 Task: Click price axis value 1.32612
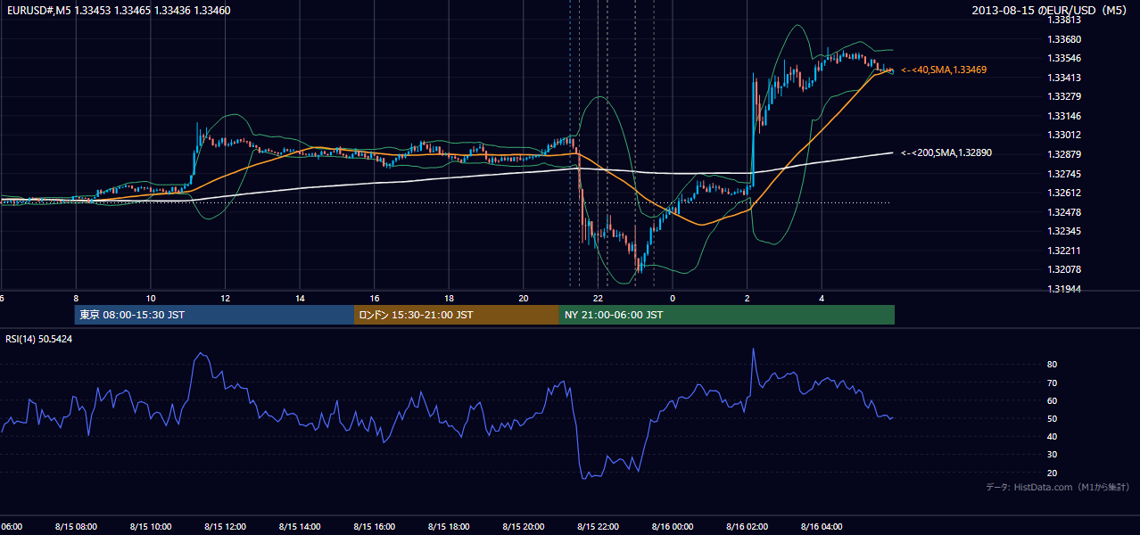click(x=1063, y=193)
